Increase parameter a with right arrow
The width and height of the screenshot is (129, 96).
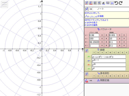(106, 35)
